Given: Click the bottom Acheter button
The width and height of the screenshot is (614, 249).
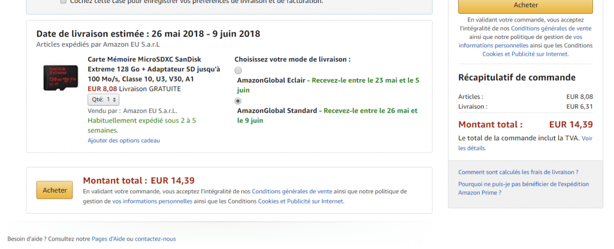Looking at the screenshot, I should (x=55, y=190).
